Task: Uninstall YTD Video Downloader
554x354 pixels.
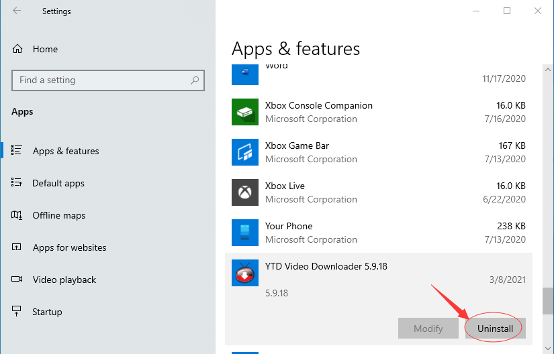Action: coord(496,329)
